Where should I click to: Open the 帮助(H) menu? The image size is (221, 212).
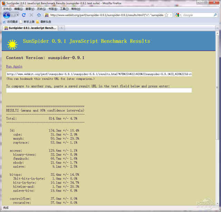[x=76, y=9]
